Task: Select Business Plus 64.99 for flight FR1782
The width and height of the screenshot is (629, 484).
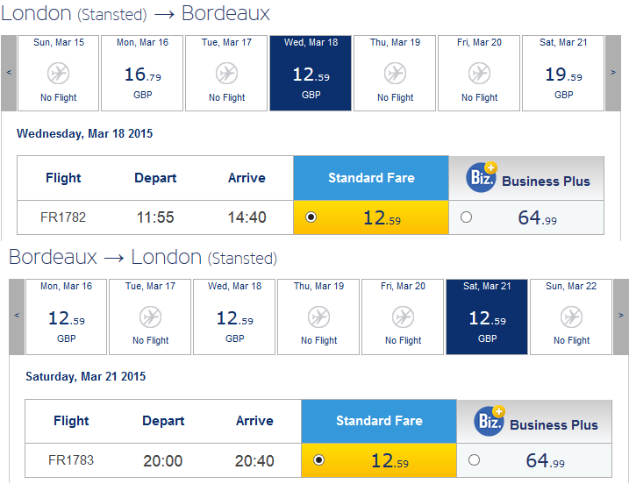Action: pyautogui.click(x=466, y=217)
